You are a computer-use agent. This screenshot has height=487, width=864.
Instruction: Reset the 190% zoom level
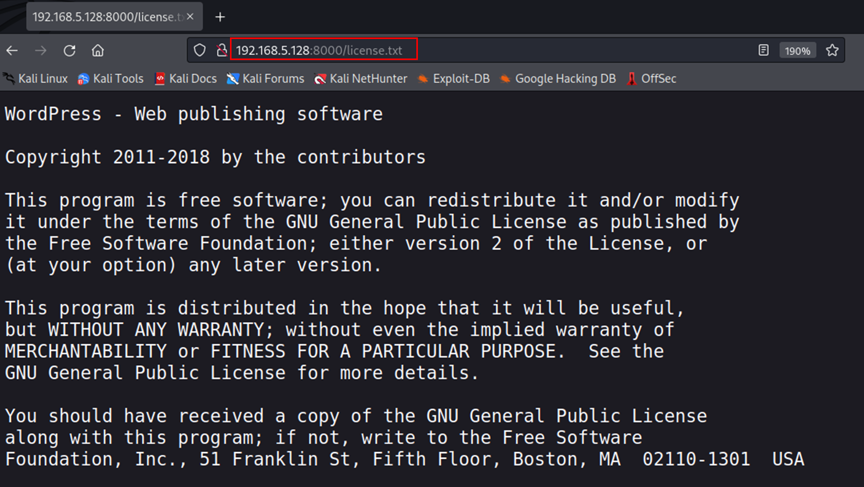(x=797, y=51)
